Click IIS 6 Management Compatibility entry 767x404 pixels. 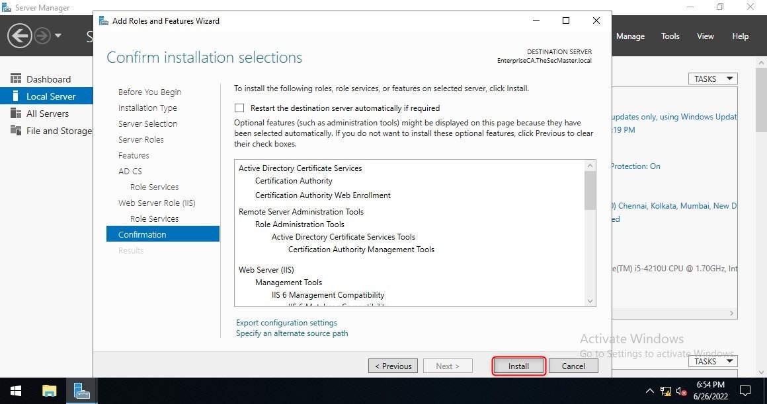click(x=328, y=295)
